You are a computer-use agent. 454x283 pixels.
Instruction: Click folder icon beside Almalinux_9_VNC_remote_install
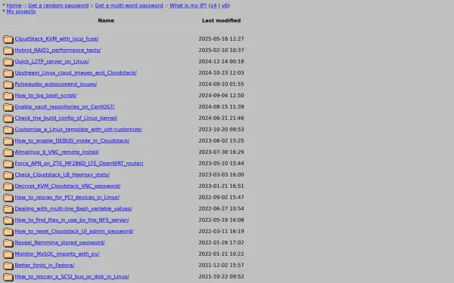(x=8, y=152)
